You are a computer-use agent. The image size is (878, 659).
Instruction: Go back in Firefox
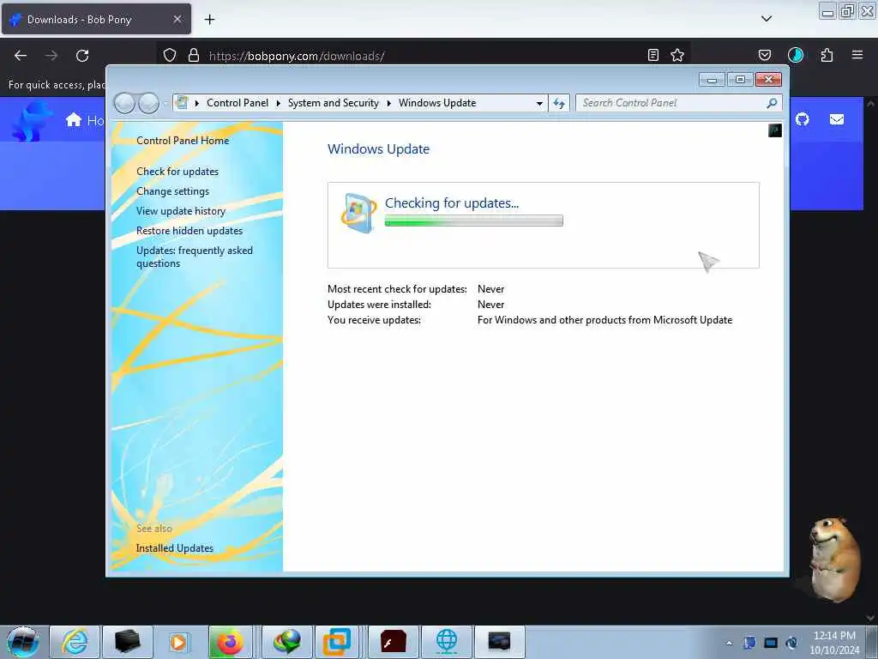point(21,56)
